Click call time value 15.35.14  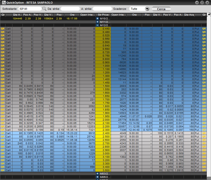tap(72, 130)
